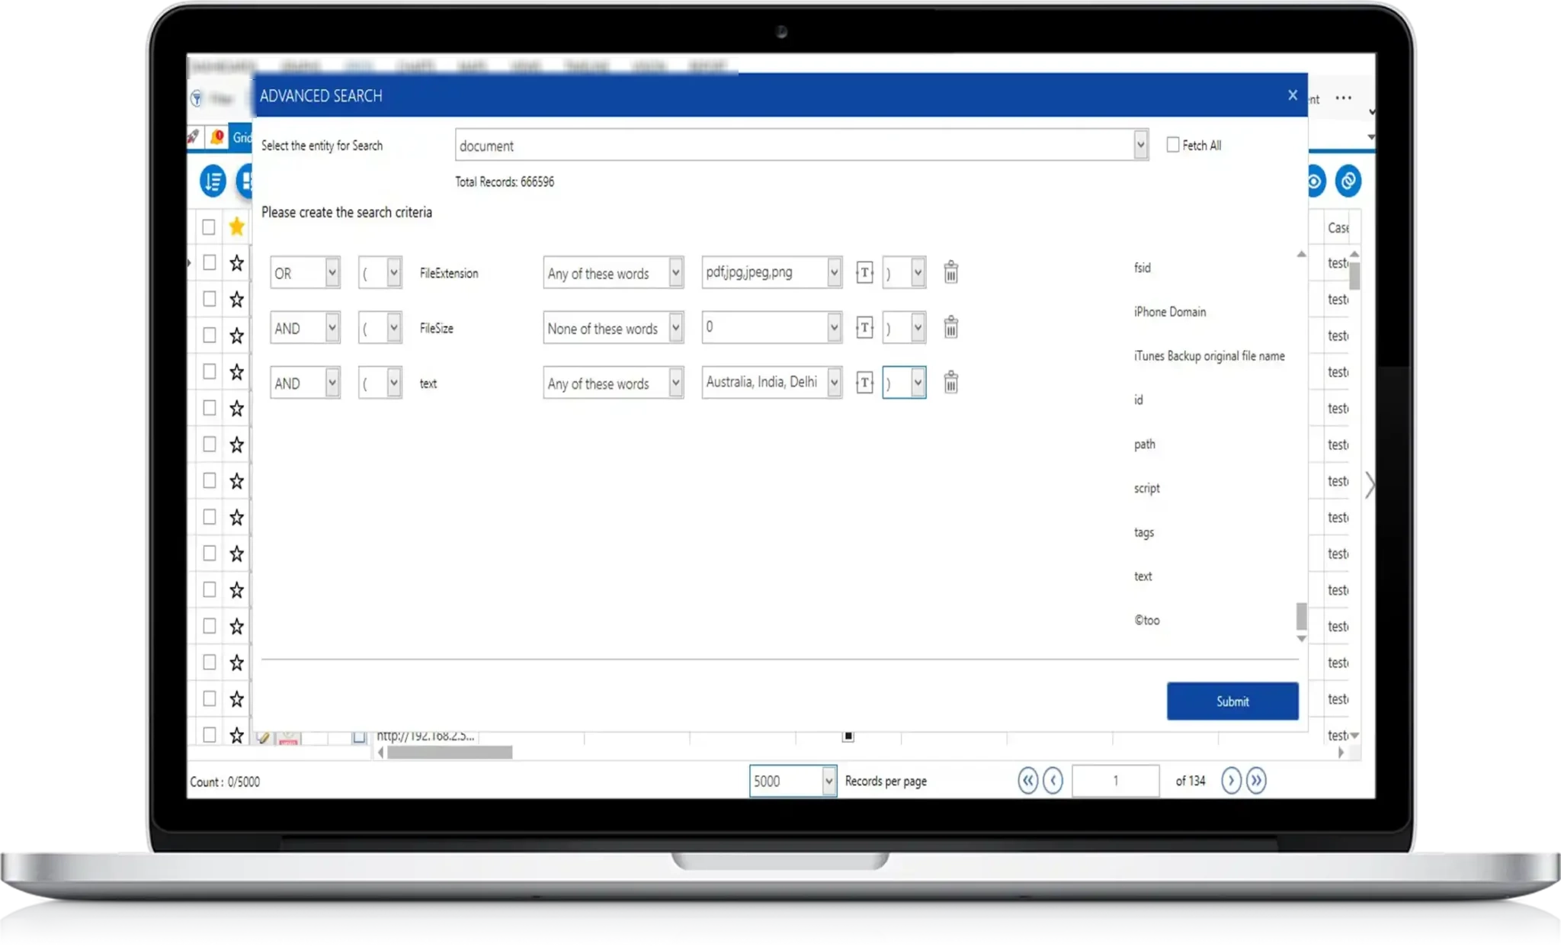This screenshot has height=947, width=1561.
Task: Jump to the first page
Action: pos(1027,780)
